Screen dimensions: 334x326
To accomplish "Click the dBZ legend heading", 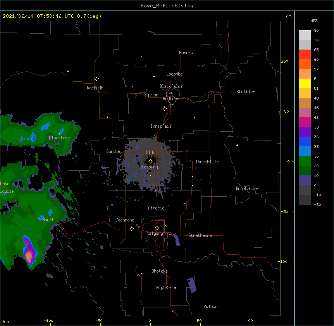I will (314, 21).
